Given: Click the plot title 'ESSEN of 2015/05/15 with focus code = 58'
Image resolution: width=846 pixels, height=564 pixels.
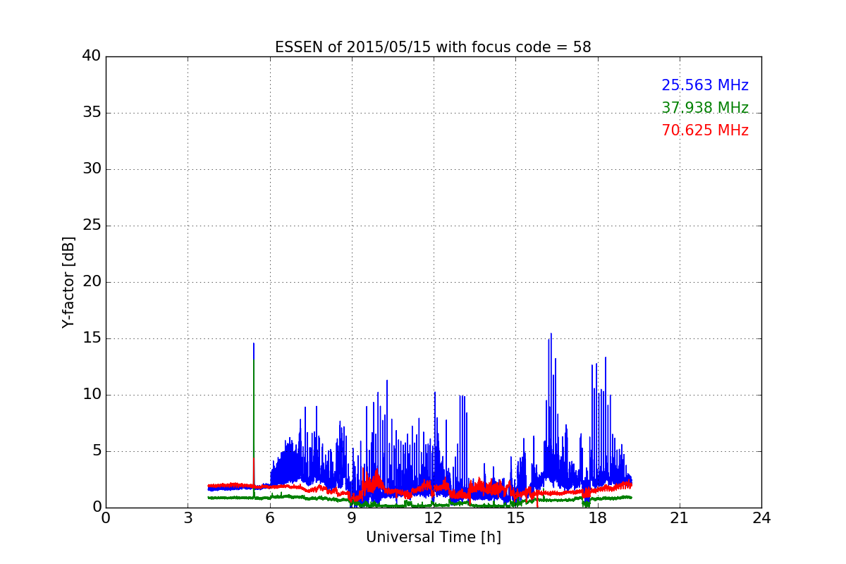Looking at the screenshot, I should tap(433, 47).
